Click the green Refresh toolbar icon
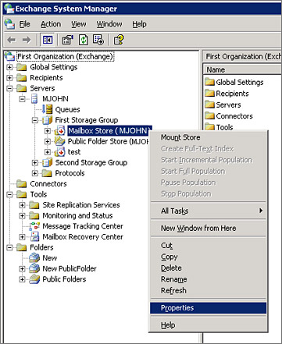Screen dimensions: 282x344 click(84, 40)
